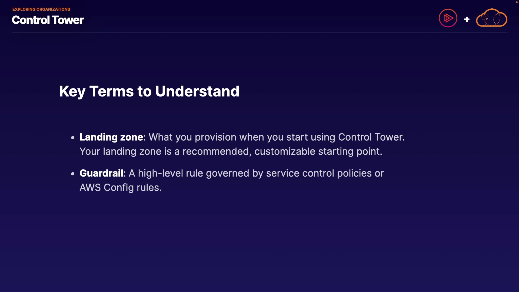Click the words service control policies
Screen dimensions: 519x292
click(x=319, y=173)
